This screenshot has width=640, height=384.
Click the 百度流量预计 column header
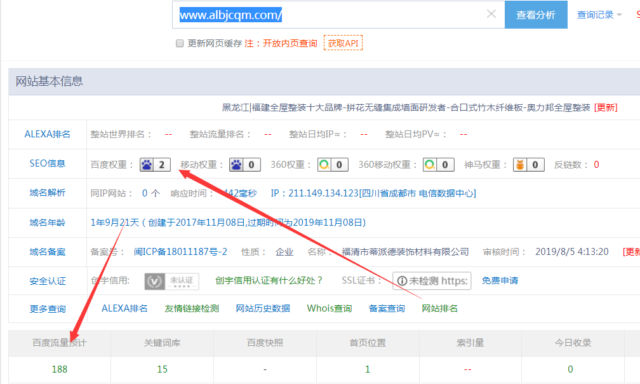(60, 343)
